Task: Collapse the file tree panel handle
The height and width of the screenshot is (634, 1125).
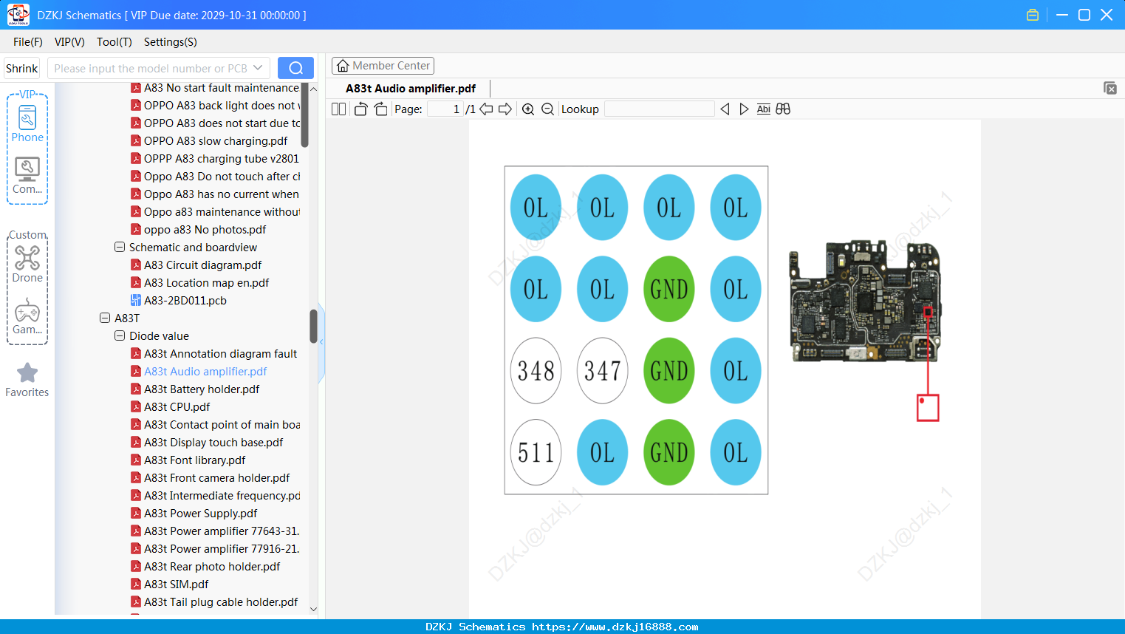Action: click(x=321, y=341)
